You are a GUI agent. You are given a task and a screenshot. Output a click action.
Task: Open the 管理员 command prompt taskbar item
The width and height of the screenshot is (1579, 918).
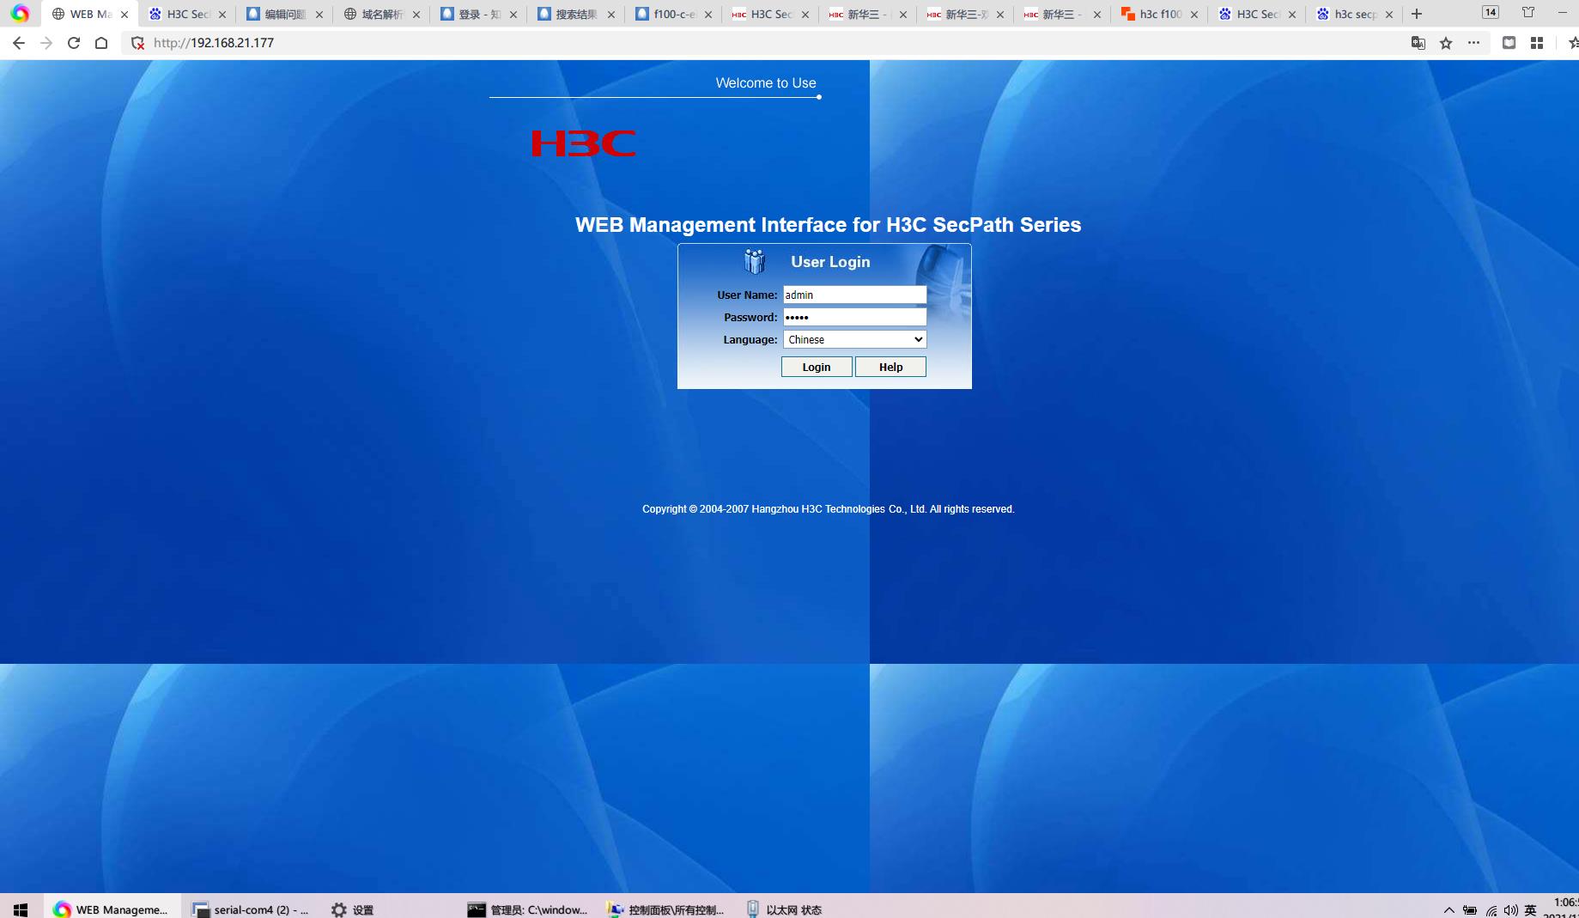click(x=528, y=909)
